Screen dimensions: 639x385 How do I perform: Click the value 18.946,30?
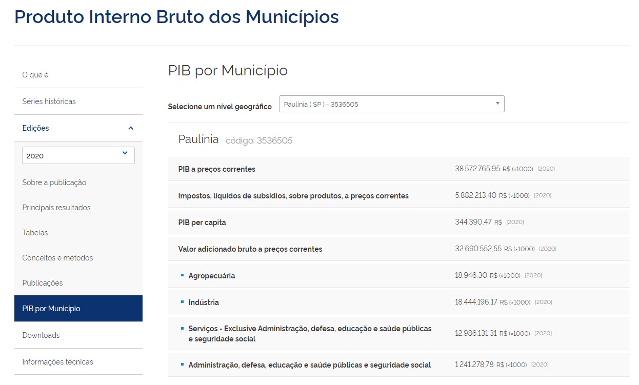pyautogui.click(x=471, y=275)
